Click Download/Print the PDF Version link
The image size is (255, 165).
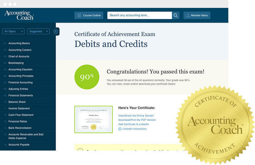137,120
